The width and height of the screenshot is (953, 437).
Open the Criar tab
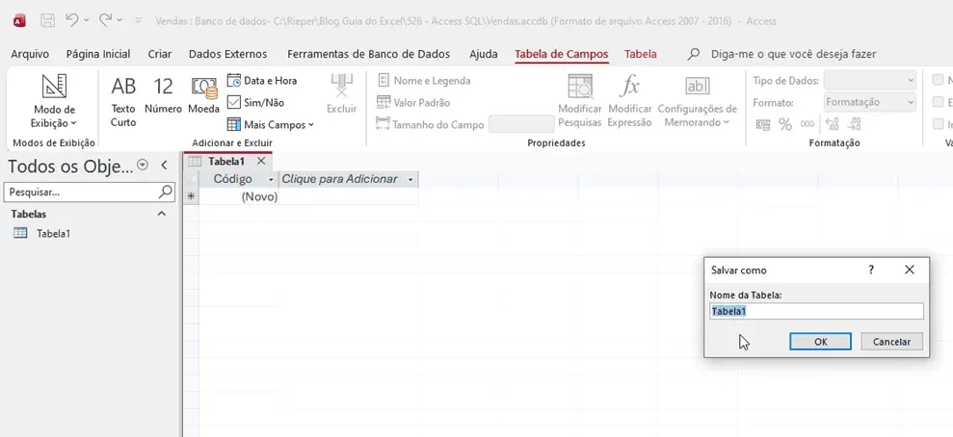coord(160,54)
